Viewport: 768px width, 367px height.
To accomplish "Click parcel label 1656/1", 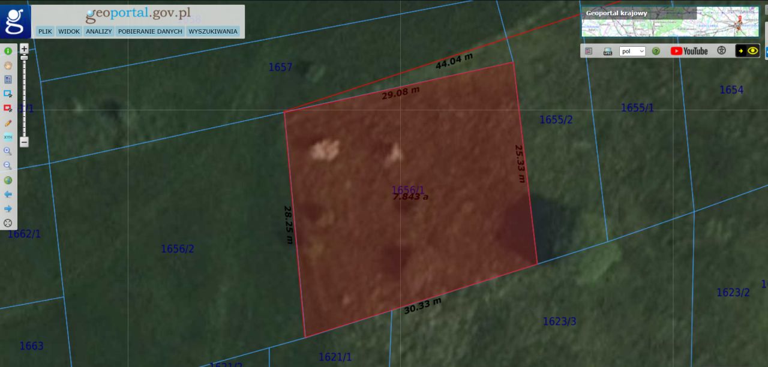I will (x=408, y=190).
